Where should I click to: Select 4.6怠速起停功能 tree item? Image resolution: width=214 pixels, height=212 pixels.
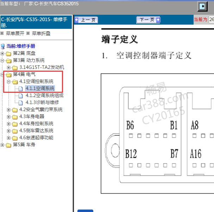36,138
